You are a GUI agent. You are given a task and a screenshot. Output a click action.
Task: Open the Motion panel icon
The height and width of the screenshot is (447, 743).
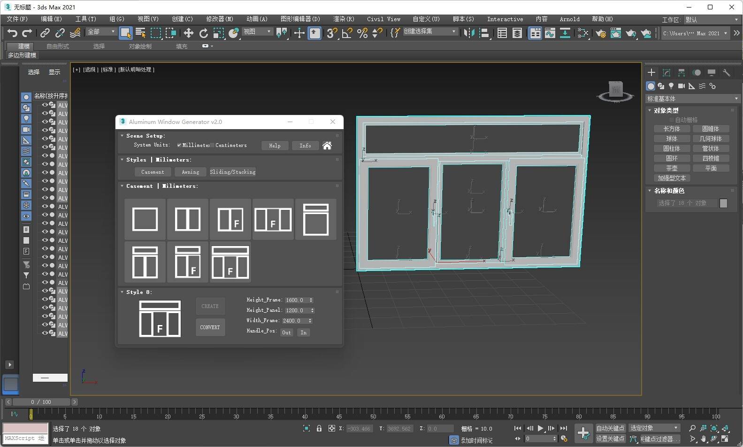coord(697,72)
